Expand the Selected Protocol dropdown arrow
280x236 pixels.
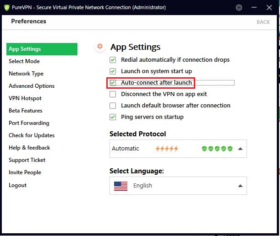tap(240, 149)
